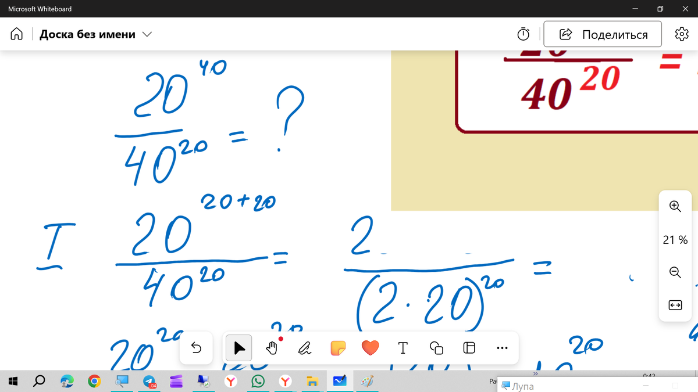The image size is (698, 392).
Task: Zoom out of the canvas
Action: [675, 272]
